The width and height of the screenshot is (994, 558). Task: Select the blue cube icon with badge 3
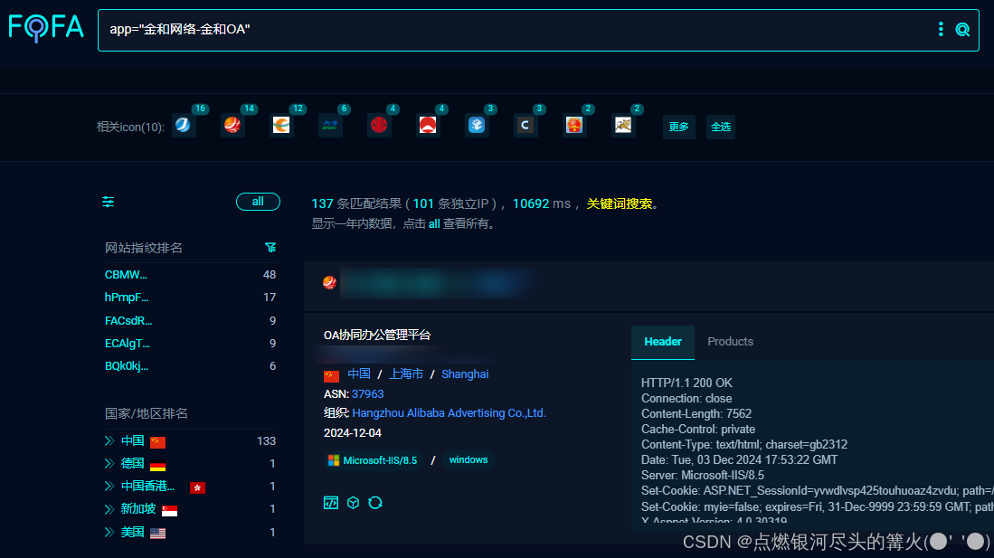point(476,125)
